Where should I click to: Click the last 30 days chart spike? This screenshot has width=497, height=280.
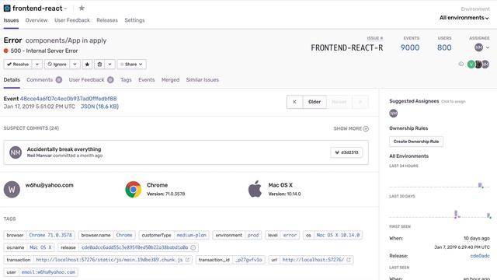(x=456, y=215)
